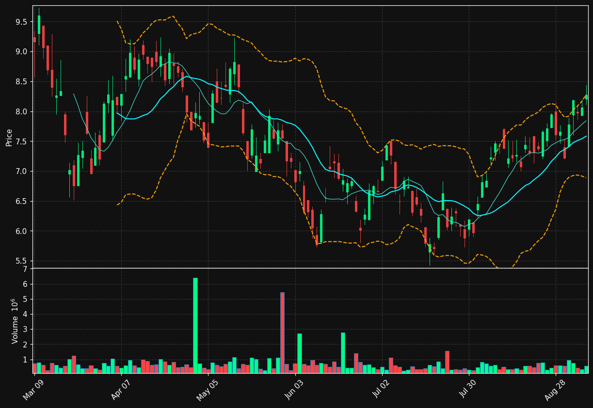Viewport: 593px width, 408px height.
Task: Click the tall red volume bar above 5 million
Action: click(x=282, y=332)
